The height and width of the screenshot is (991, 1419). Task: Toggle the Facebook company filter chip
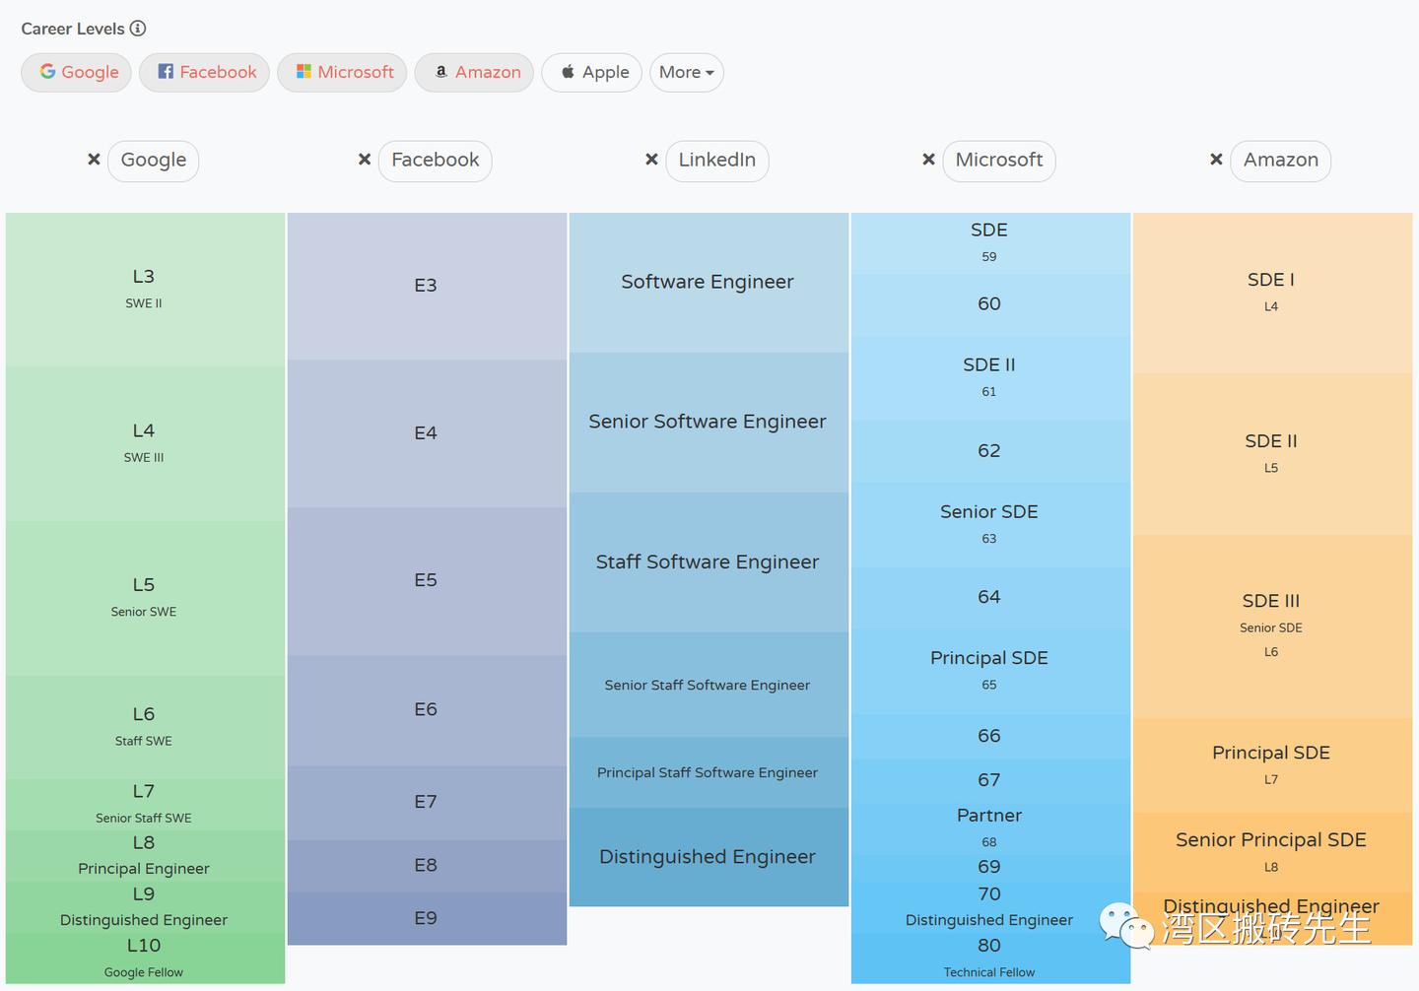point(204,73)
